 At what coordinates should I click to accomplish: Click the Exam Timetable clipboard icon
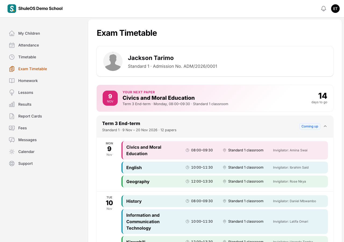click(x=12, y=69)
